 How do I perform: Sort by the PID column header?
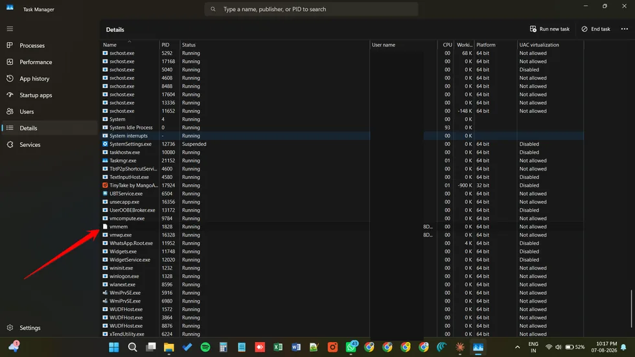point(169,45)
